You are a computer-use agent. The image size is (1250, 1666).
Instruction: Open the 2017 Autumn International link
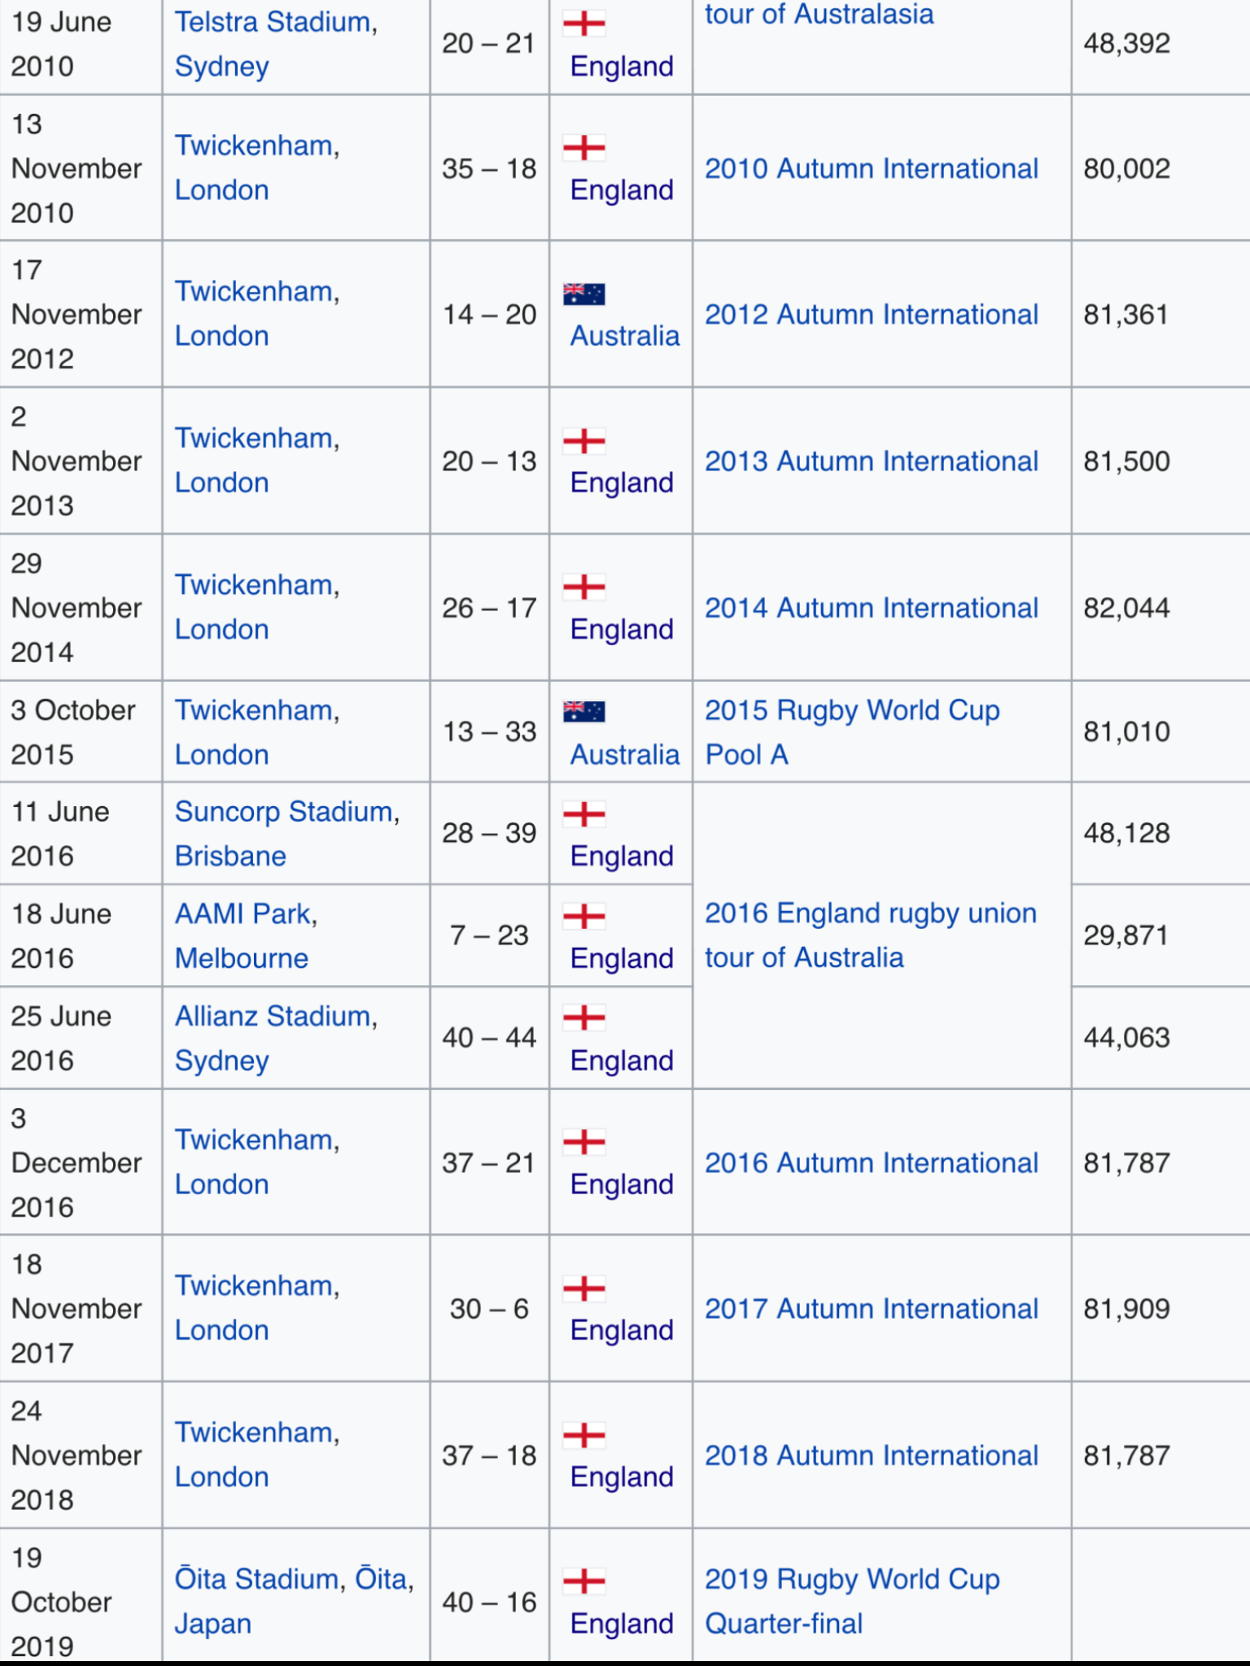(x=872, y=1308)
